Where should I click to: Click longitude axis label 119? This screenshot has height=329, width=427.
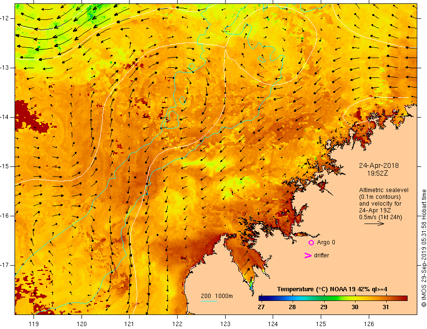click(34, 324)
